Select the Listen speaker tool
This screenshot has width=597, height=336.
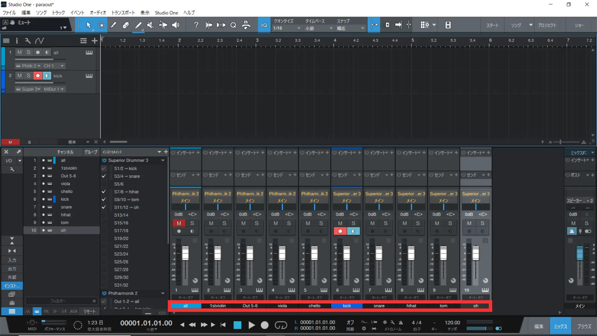[176, 25]
